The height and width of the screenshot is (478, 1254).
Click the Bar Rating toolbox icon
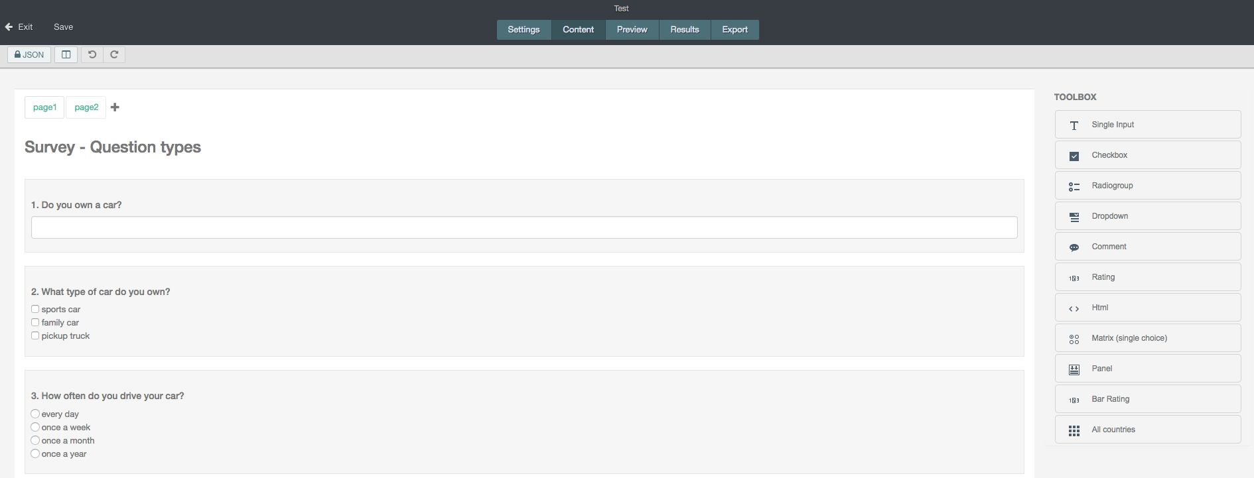1074,400
